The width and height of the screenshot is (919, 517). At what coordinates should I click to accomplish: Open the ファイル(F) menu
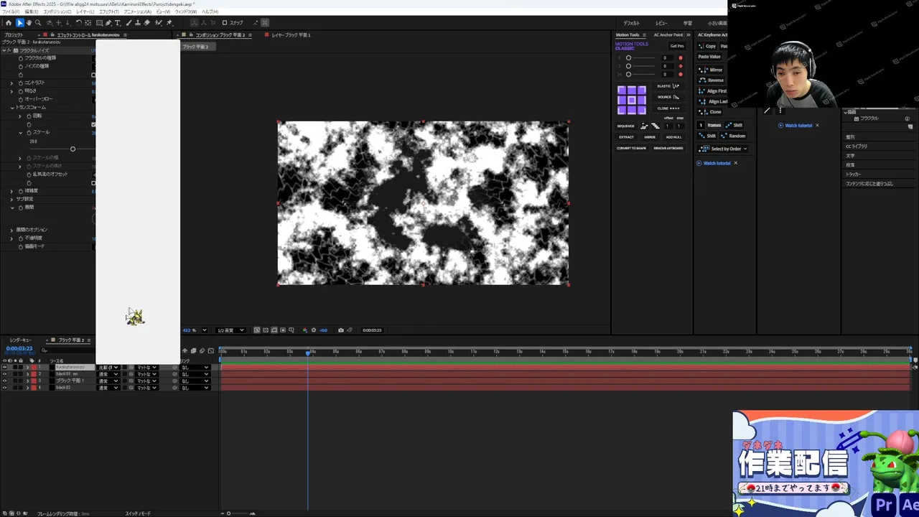click(x=10, y=11)
